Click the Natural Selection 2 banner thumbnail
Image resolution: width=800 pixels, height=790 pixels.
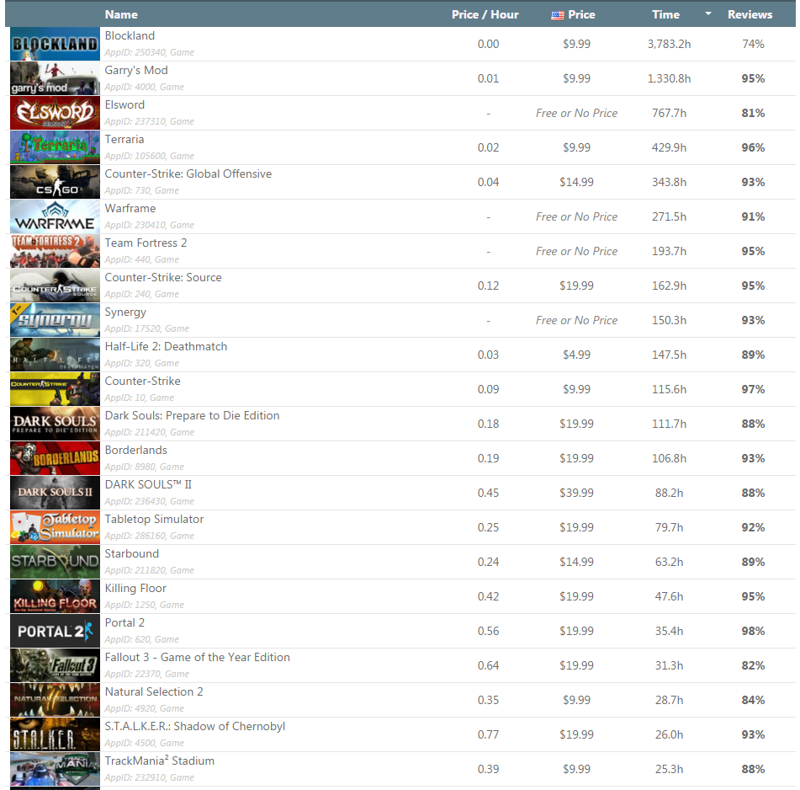56,700
